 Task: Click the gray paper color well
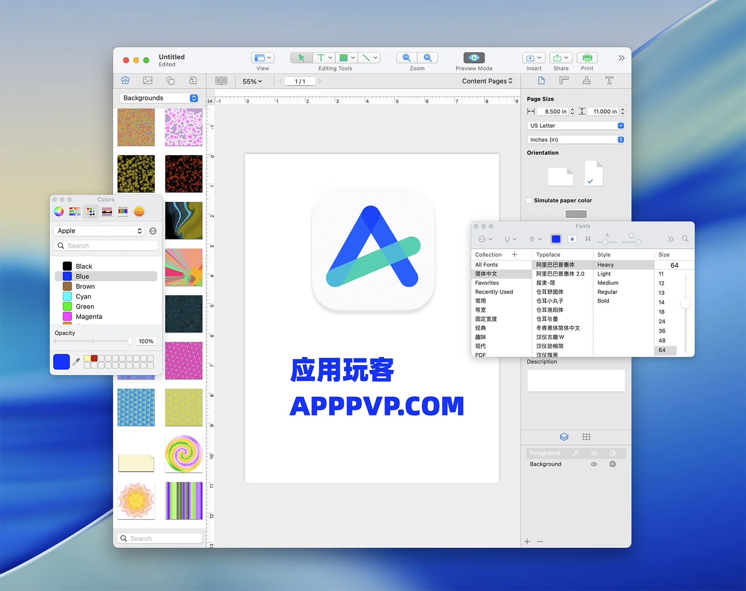click(x=576, y=214)
